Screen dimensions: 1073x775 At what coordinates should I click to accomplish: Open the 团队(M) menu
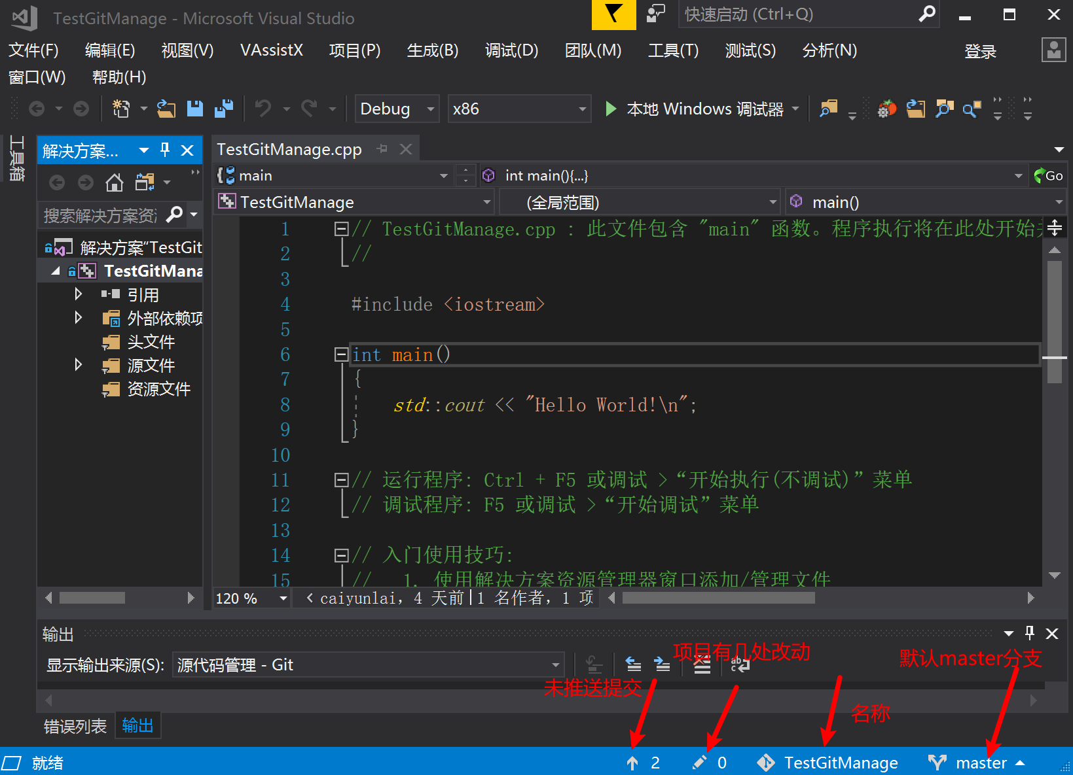[x=593, y=50]
